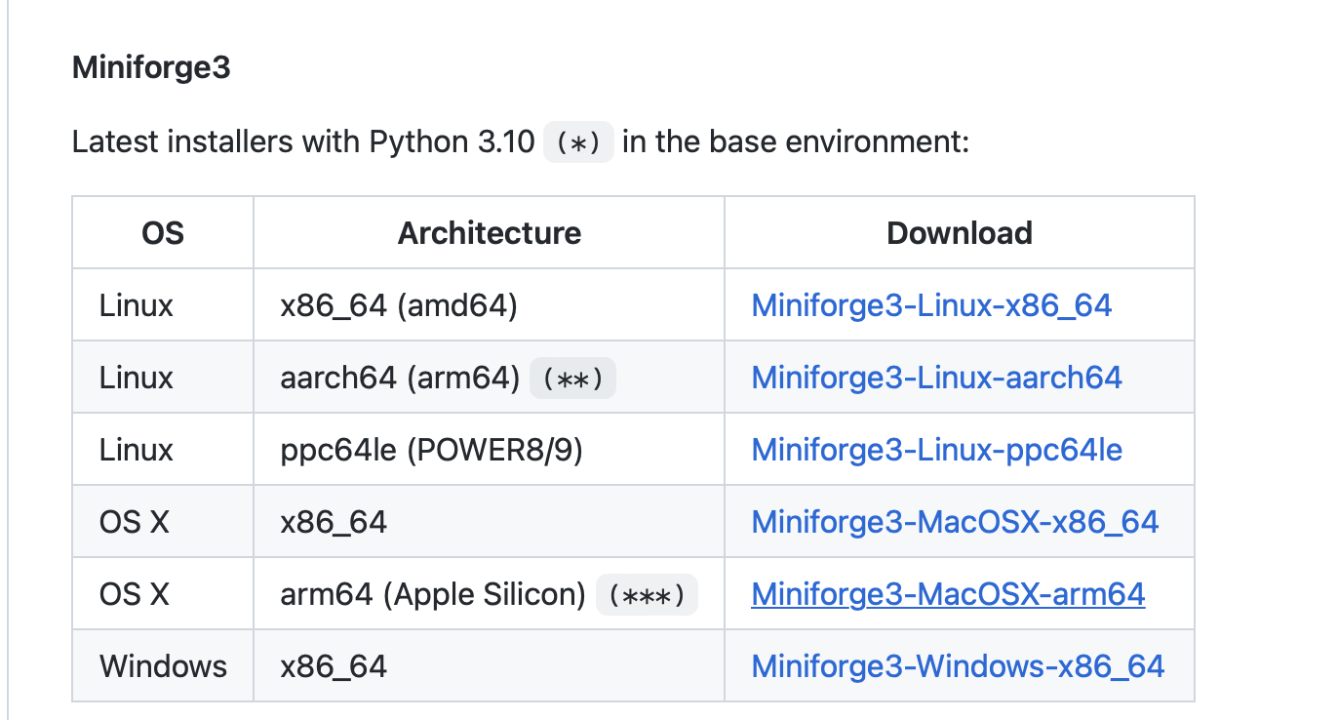
Task: Click the double asterisk marker beside aarch64
Action: click(x=572, y=379)
